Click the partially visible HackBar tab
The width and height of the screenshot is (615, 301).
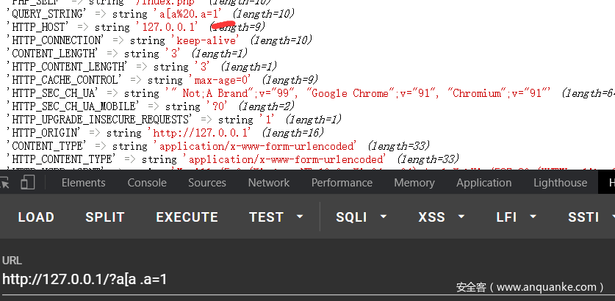609,183
